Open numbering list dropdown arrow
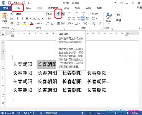Screen dimensions: 142x115 [80, 14]
